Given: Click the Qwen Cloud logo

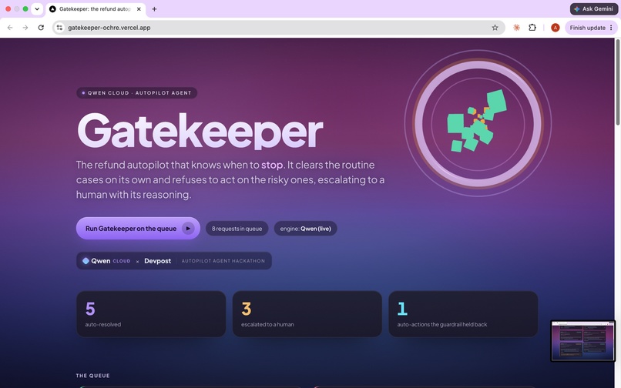Looking at the screenshot, I should (x=106, y=261).
